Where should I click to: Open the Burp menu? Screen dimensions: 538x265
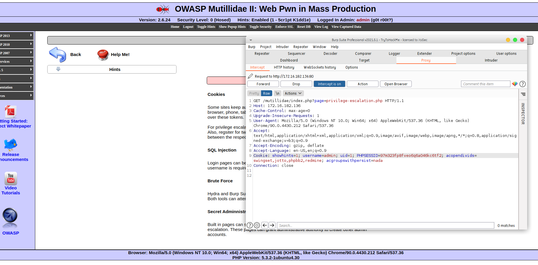(x=252, y=47)
